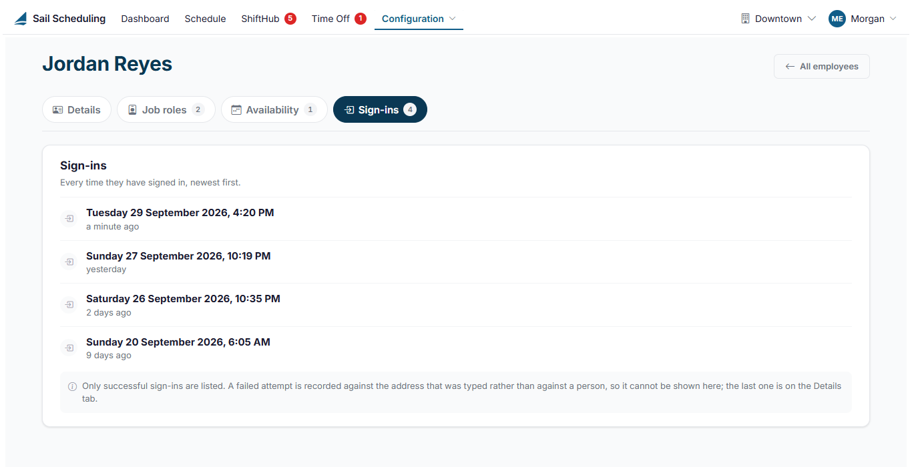
Task: Open Schedule in top navigation
Action: [x=205, y=19]
